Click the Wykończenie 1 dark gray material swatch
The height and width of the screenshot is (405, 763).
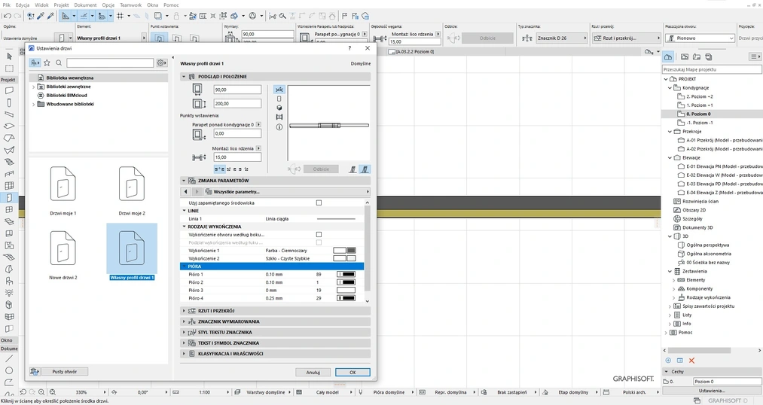[351, 251]
